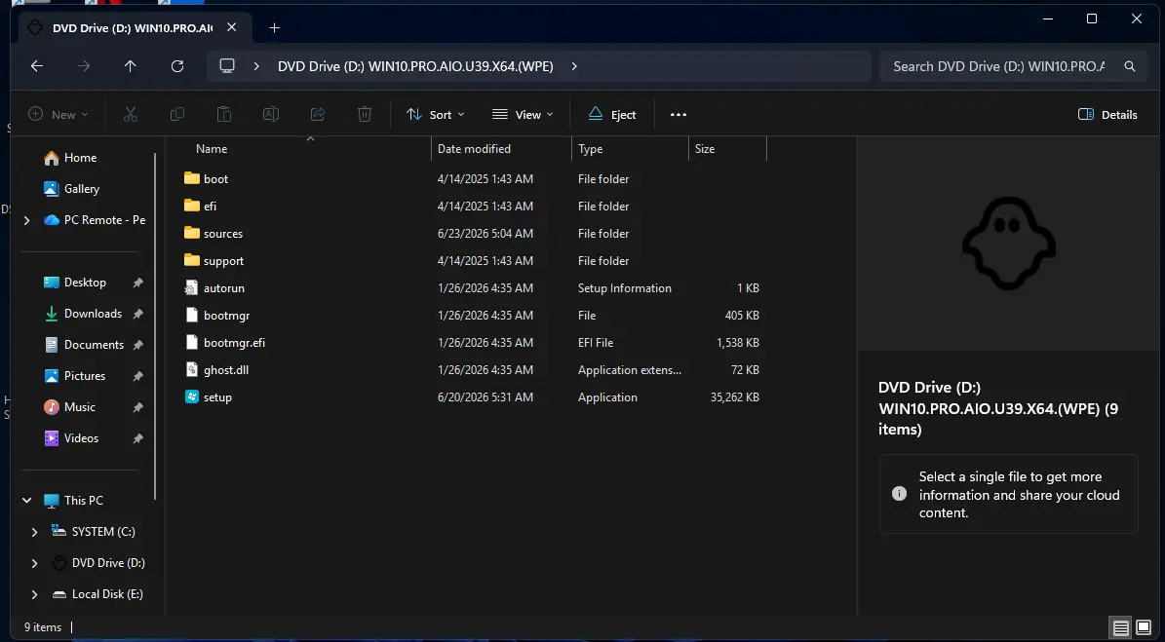Image resolution: width=1165 pixels, height=642 pixels.
Task: Open Gallery in navigation pane
Action: tap(72, 189)
